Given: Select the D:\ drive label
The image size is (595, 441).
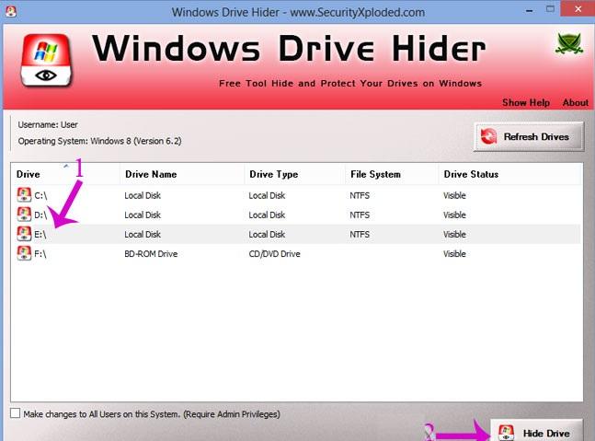Looking at the screenshot, I should click(x=40, y=215).
